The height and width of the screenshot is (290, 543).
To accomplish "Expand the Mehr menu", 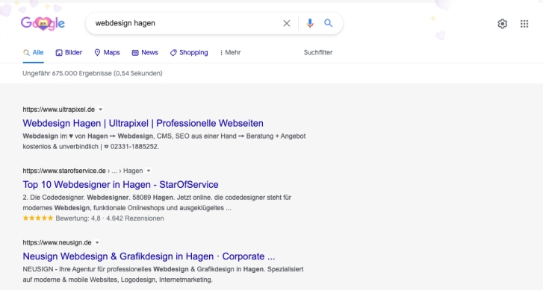I will [x=230, y=52].
